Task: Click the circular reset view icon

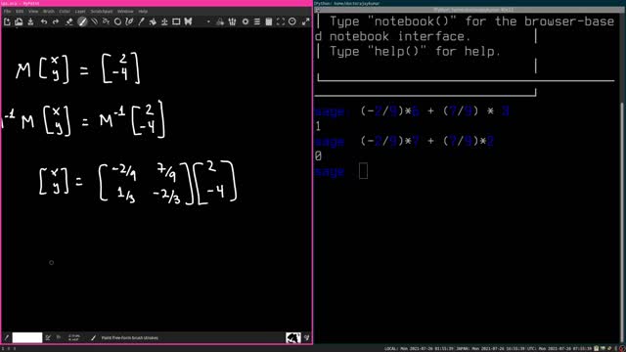Action: [x=292, y=22]
